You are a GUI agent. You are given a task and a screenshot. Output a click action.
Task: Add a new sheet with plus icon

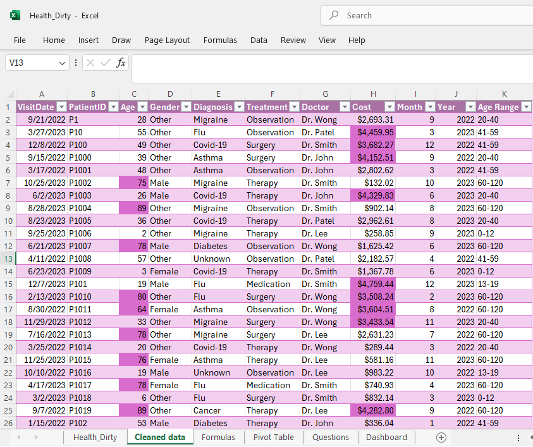pyautogui.click(x=441, y=438)
